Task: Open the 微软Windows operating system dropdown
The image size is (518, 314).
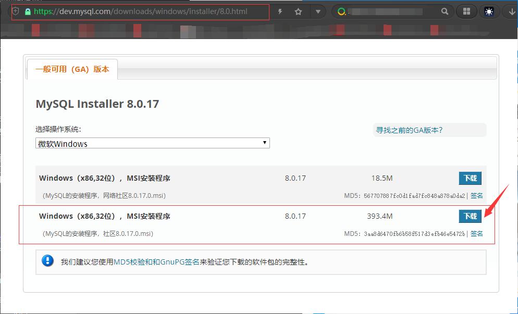Action: [153, 143]
